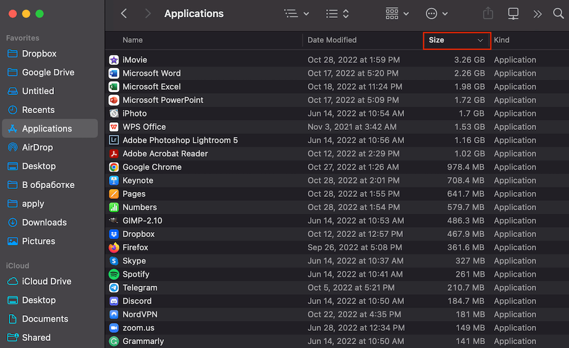
Task: Select the Firefox app icon
Action: coord(114,248)
